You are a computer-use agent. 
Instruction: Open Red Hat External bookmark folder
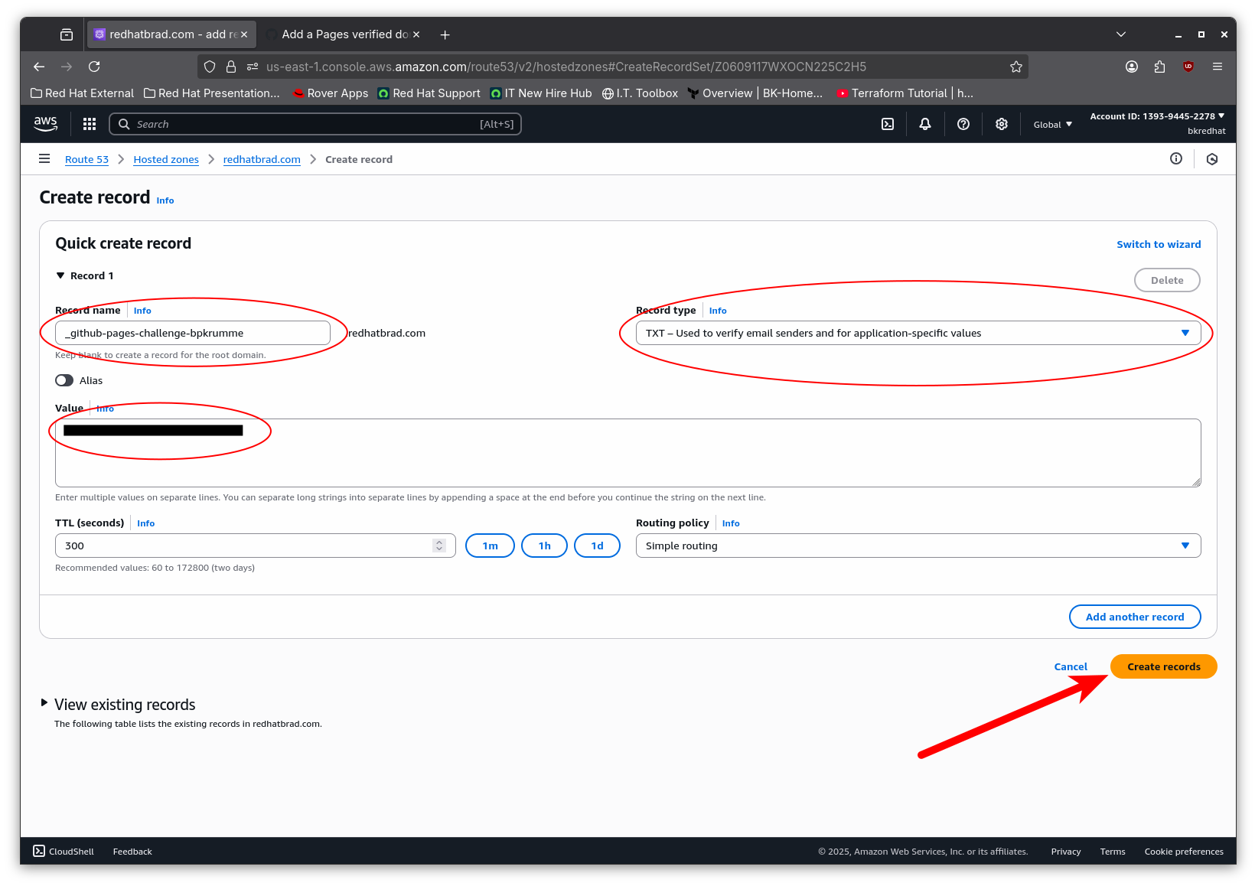tap(82, 93)
